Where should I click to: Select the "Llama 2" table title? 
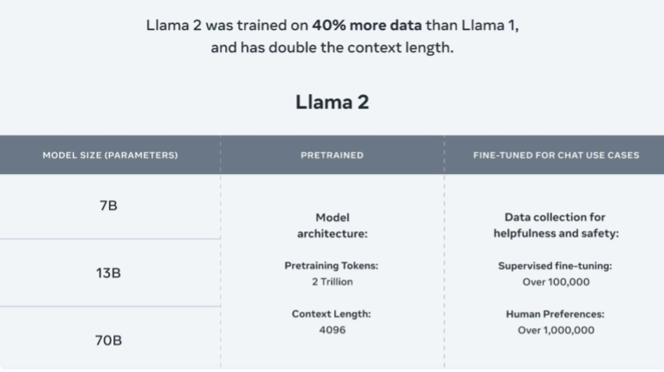[x=332, y=102]
